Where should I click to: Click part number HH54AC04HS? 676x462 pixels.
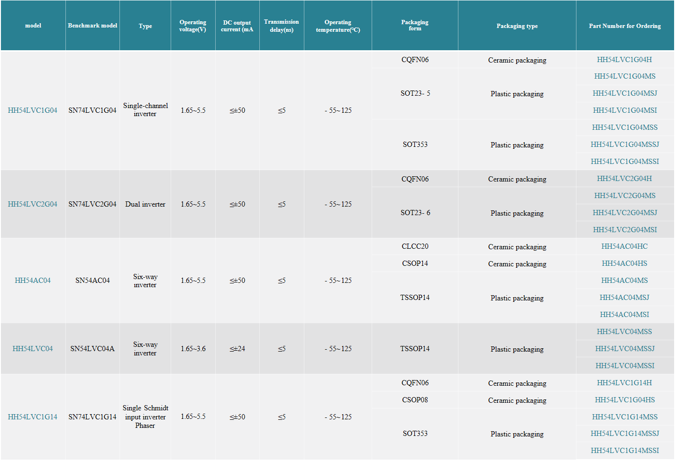[624, 263]
